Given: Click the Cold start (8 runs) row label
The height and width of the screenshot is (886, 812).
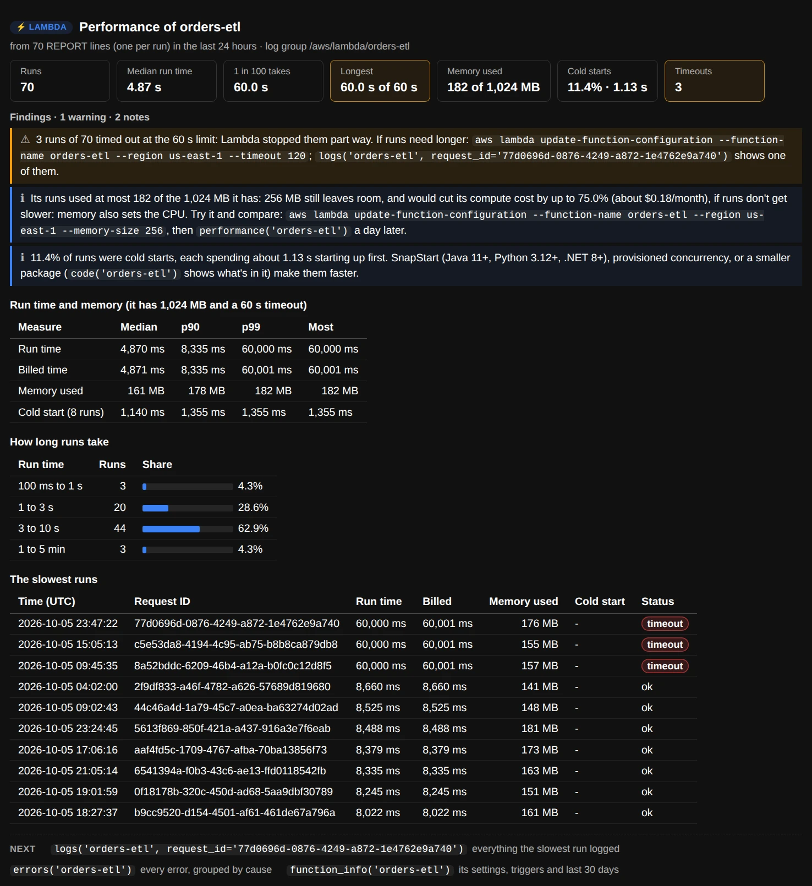Looking at the screenshot, I should click(61, 412).
